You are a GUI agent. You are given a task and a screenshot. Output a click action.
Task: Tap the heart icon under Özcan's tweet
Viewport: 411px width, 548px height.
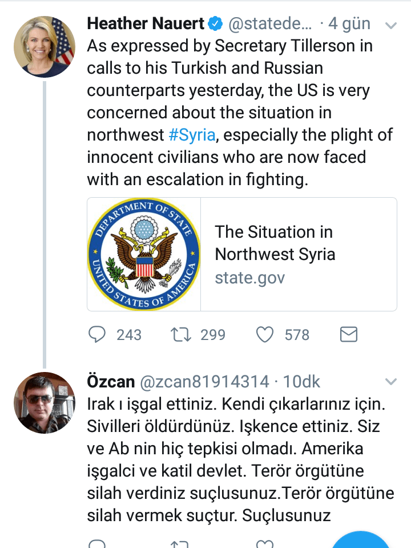(264, 543)
